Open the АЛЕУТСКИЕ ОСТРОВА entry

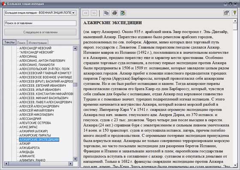click(x=35, y=123)
